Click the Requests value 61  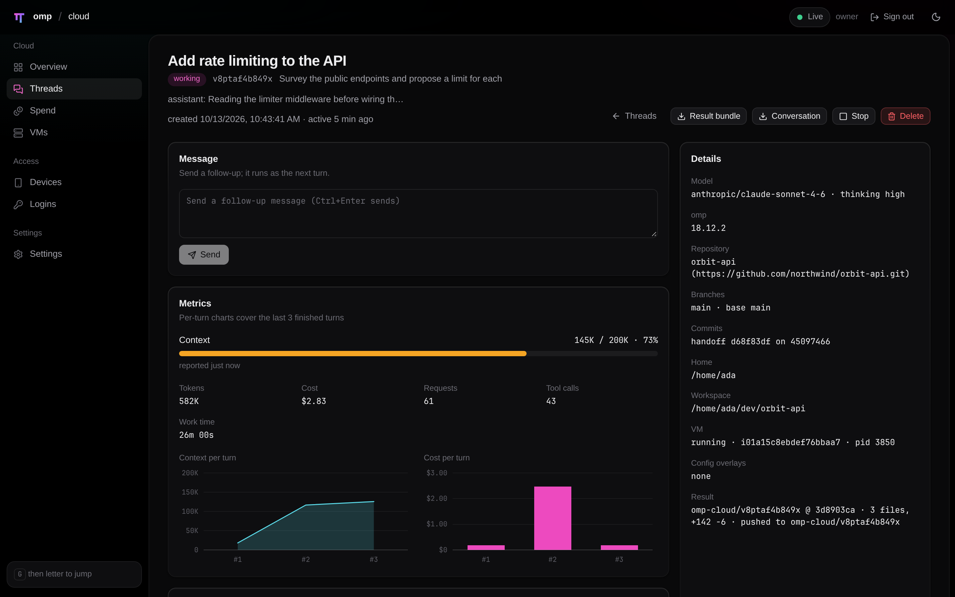pos(428,401)
